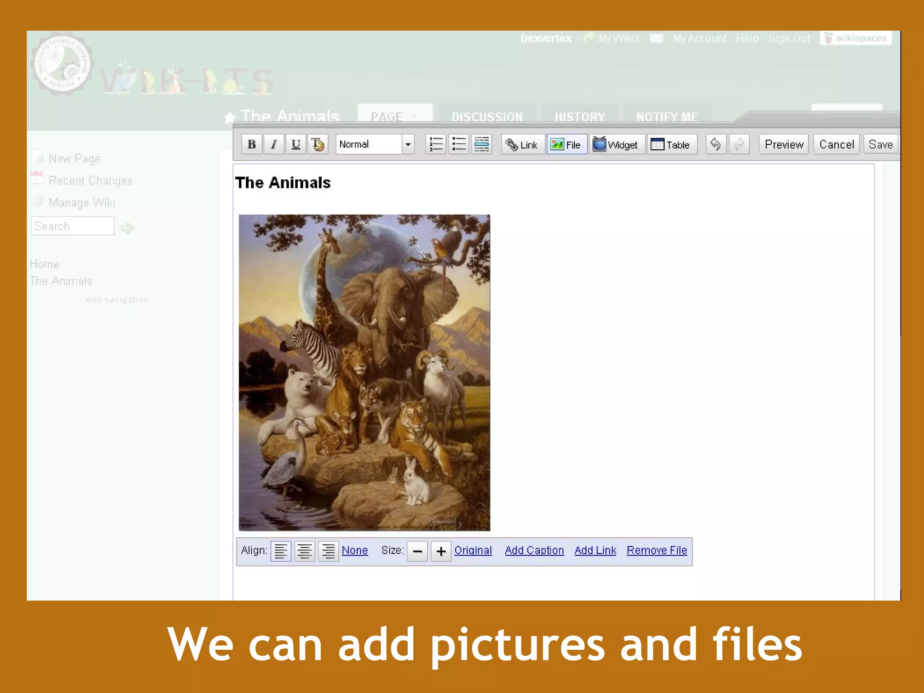Increase image size with plus button
The height and width of the screenshot is (693, 924).
(x=441, y=551)
